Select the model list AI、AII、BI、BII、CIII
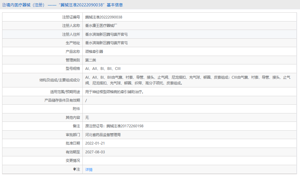Viewport: 300px width, 176px height. pos(103,69)
